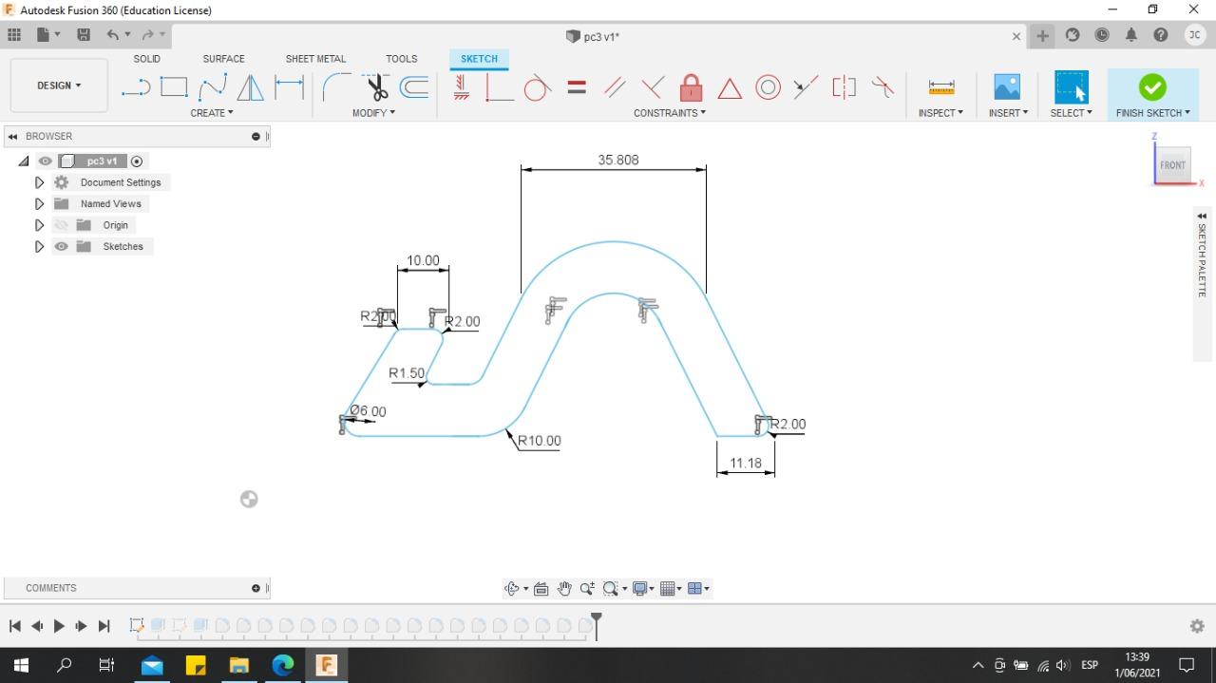Apply the Equal constraint

point(577,87)
